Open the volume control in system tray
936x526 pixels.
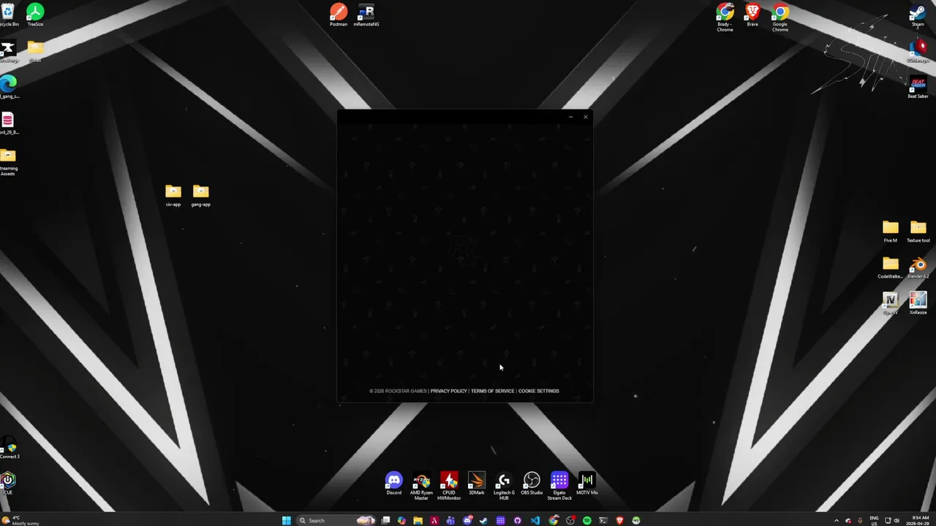tap(897, 520)
